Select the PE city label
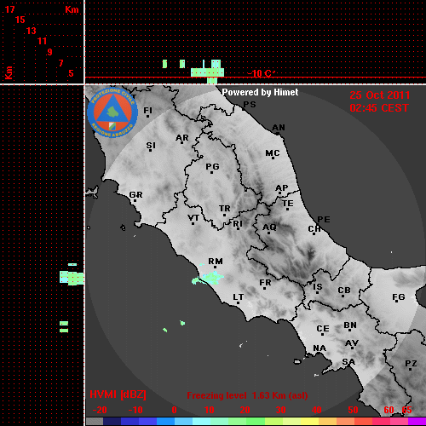This screenshot has width=426, height=426. pyautogui.click(x=324, y=220)
